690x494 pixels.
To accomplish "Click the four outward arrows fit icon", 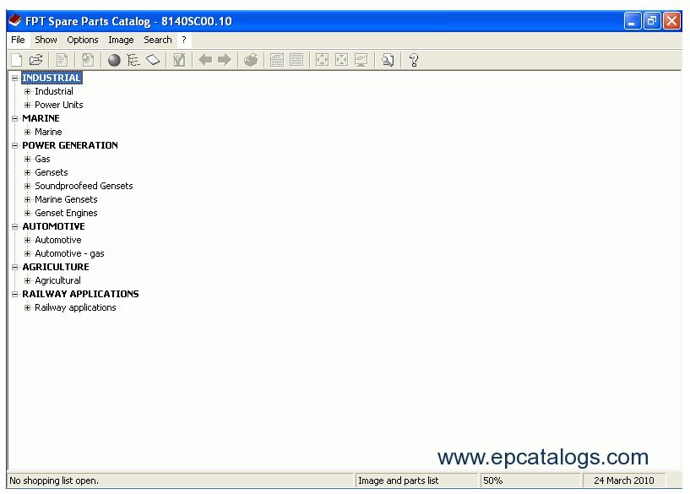I will pyautogui.click(x=322, y=60).
